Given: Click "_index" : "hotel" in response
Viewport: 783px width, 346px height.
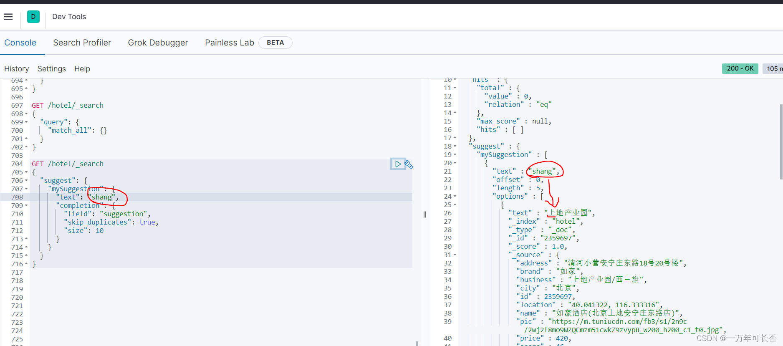Looking at the screenshot, I should (546, 222).
